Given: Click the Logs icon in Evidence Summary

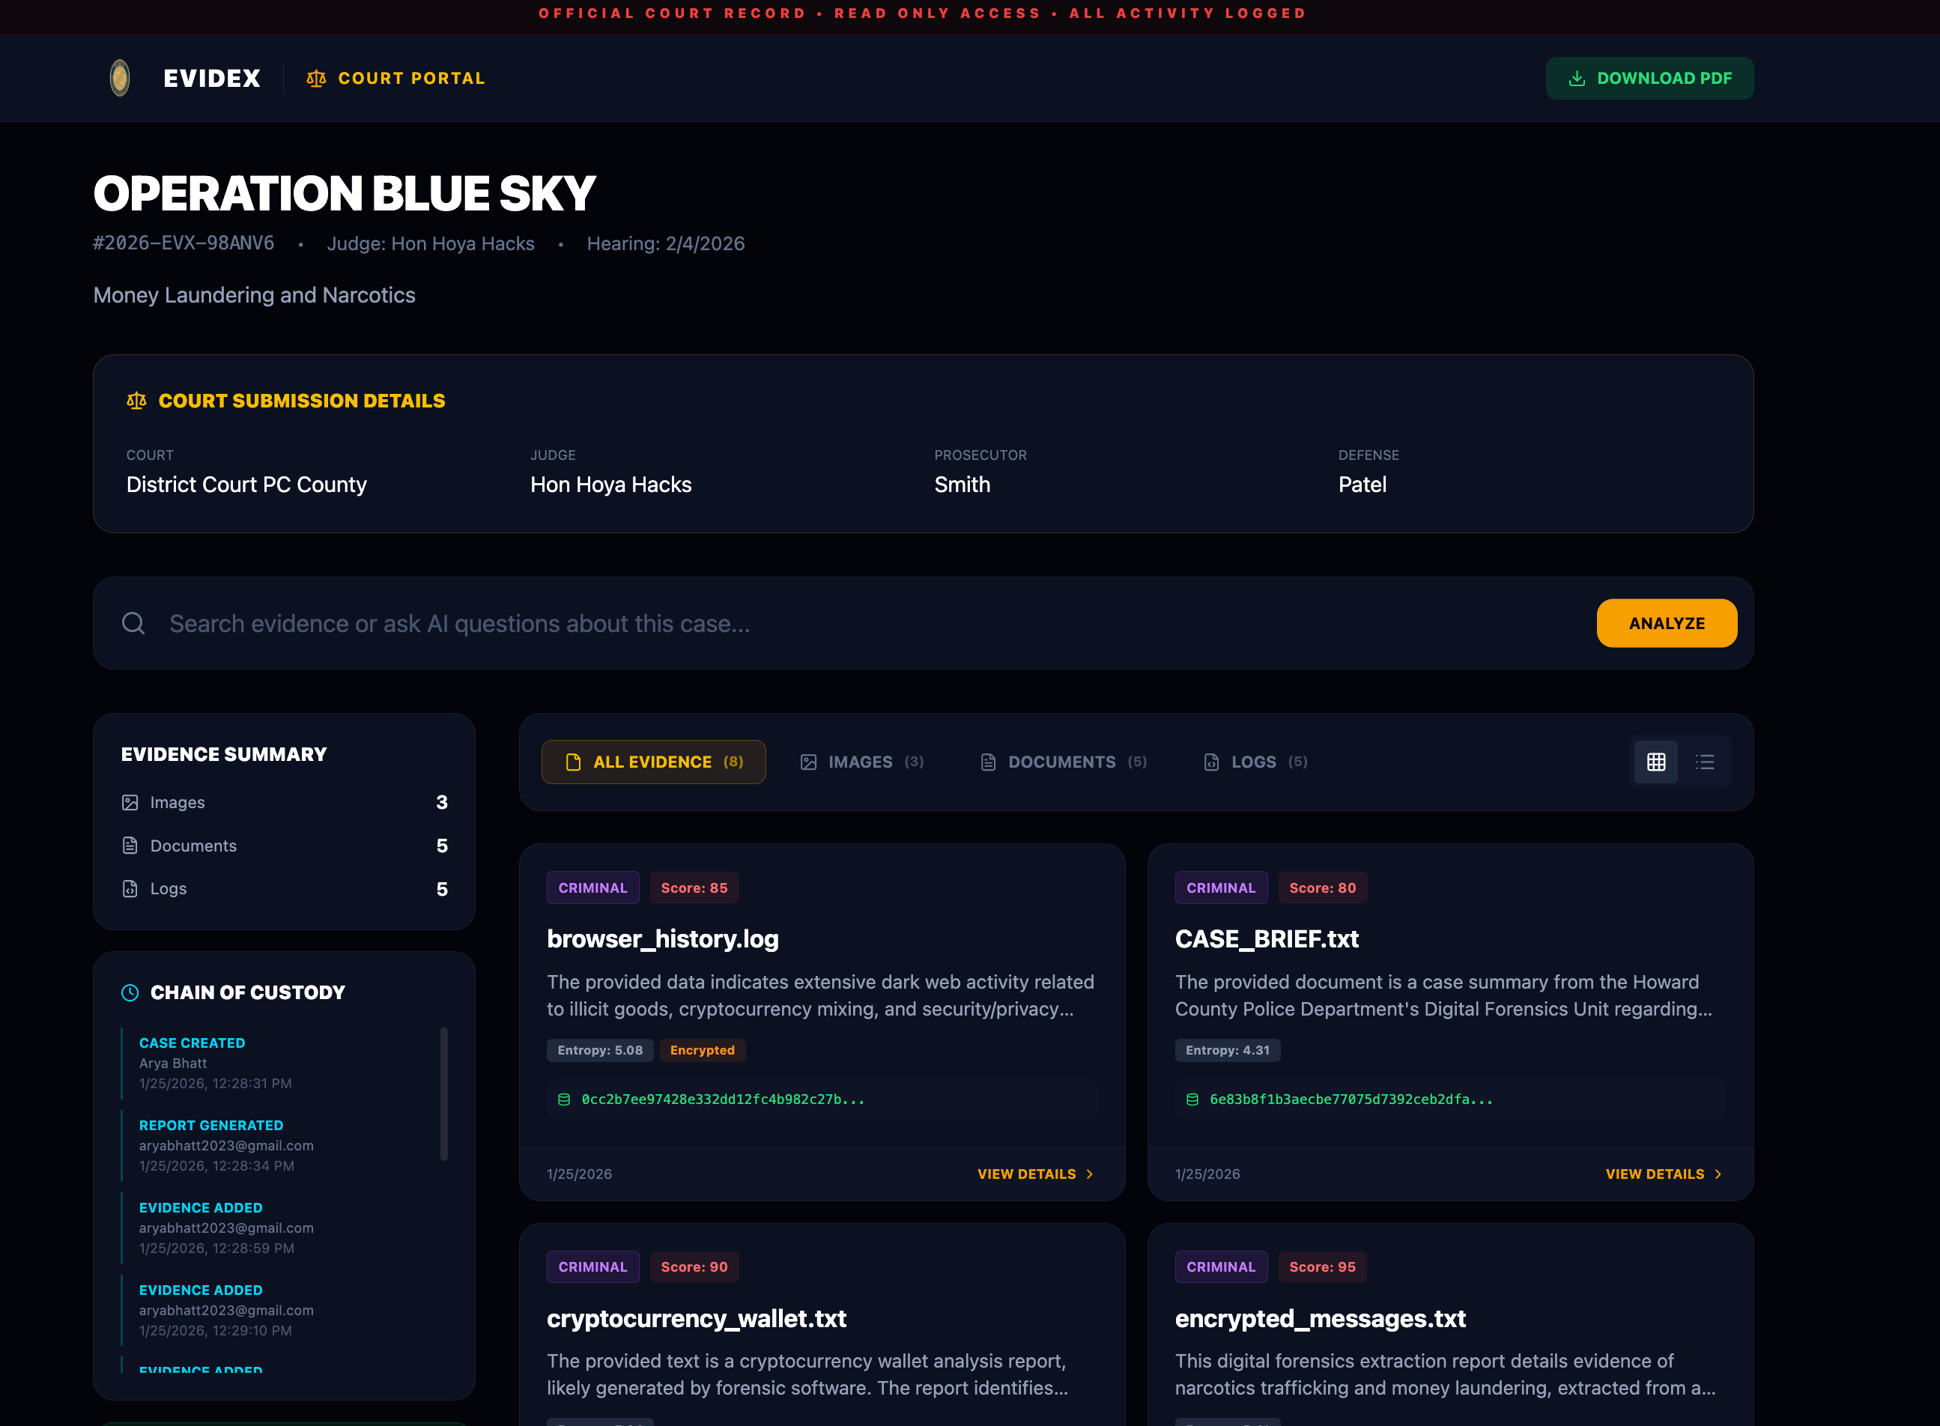Looking at the screenshot, I should [130, 889].
